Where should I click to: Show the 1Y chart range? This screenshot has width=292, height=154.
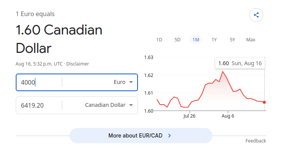click(214, 40)
